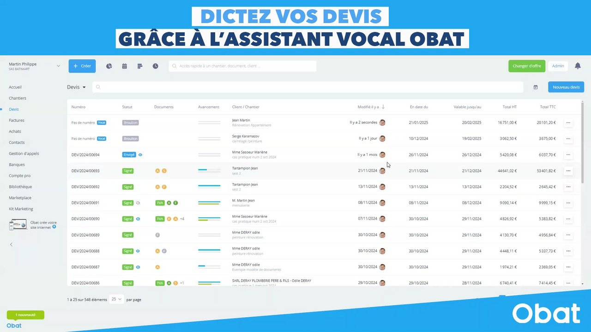Open the pie chart statistics icon

pos(109,66)
